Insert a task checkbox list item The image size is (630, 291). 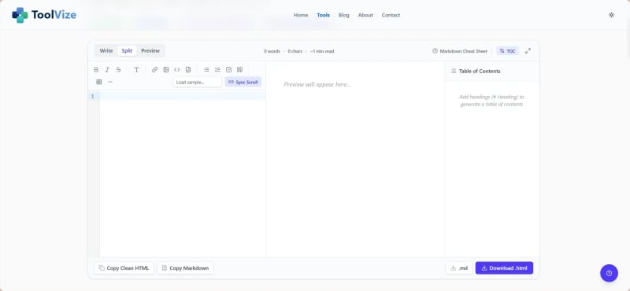pyautogui.click(x=228, y=70)
